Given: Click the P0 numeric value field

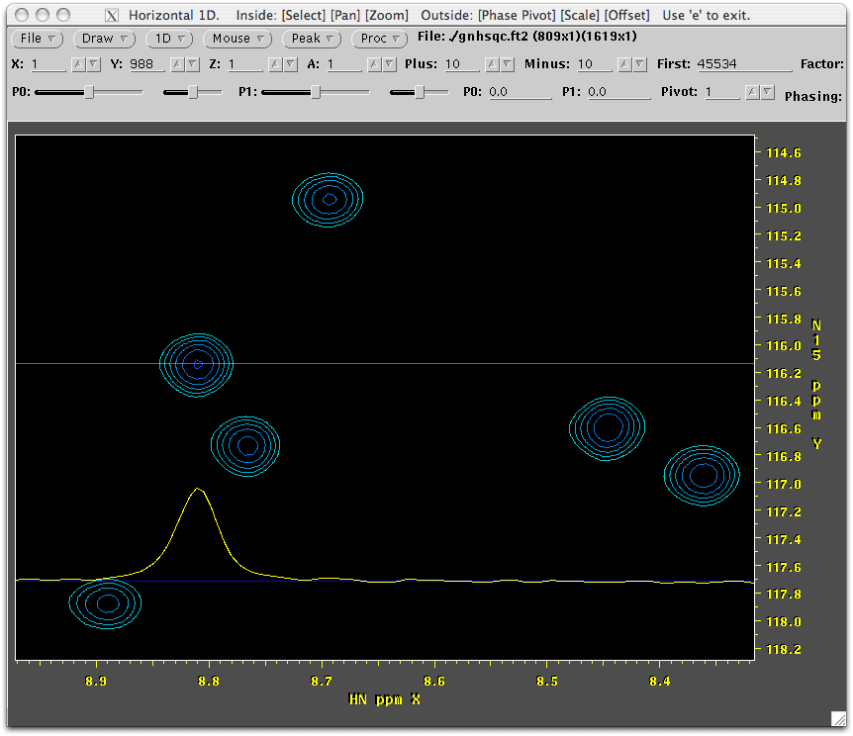Looking at the screenshot, I should point(520,92).
